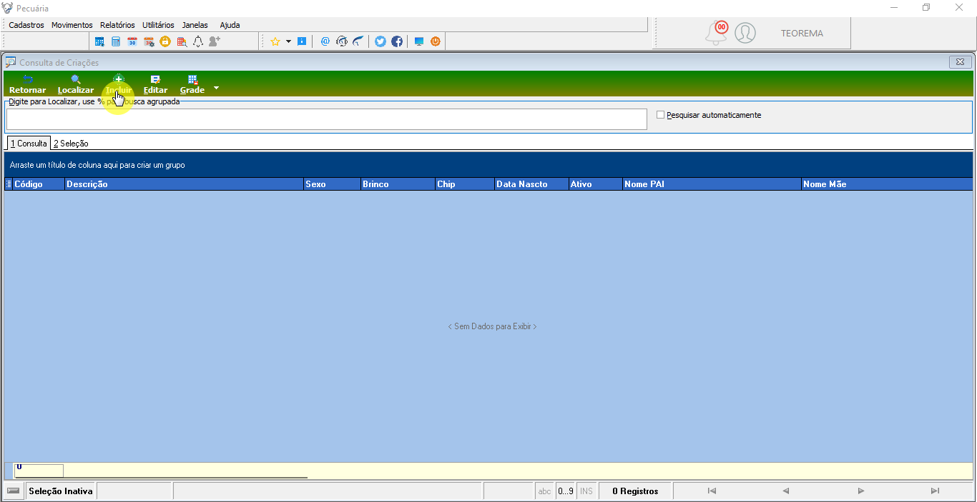Click the bell icon in main toolbar
977x502 pixels.
[x=198, y=41]
